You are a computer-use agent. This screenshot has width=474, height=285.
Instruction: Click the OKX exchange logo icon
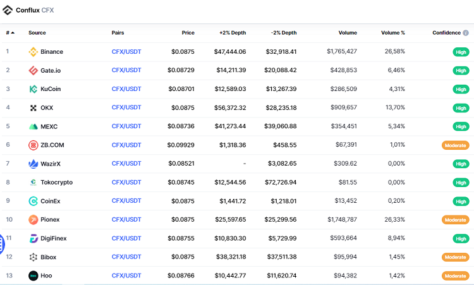[33, 108]
